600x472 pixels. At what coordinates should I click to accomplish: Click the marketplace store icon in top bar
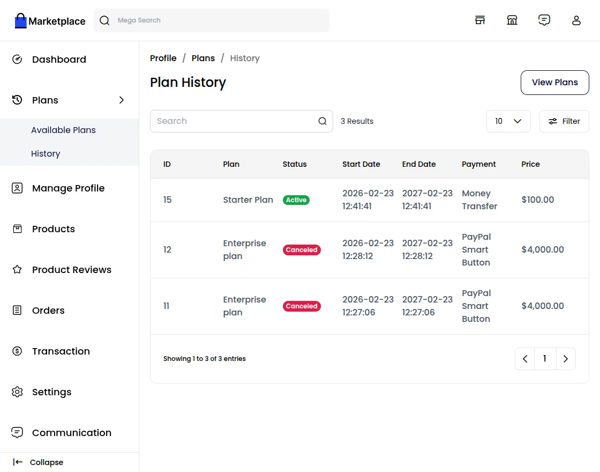pos(512,20)
